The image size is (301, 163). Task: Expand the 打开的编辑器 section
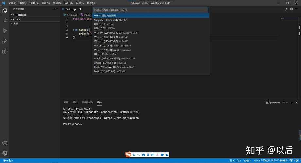(x=35, y=15)
